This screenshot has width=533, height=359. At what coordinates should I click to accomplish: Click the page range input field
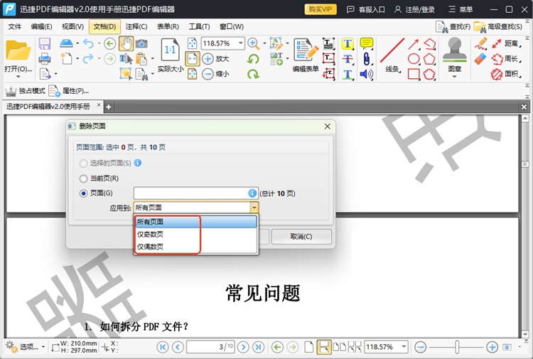[196, 193]
